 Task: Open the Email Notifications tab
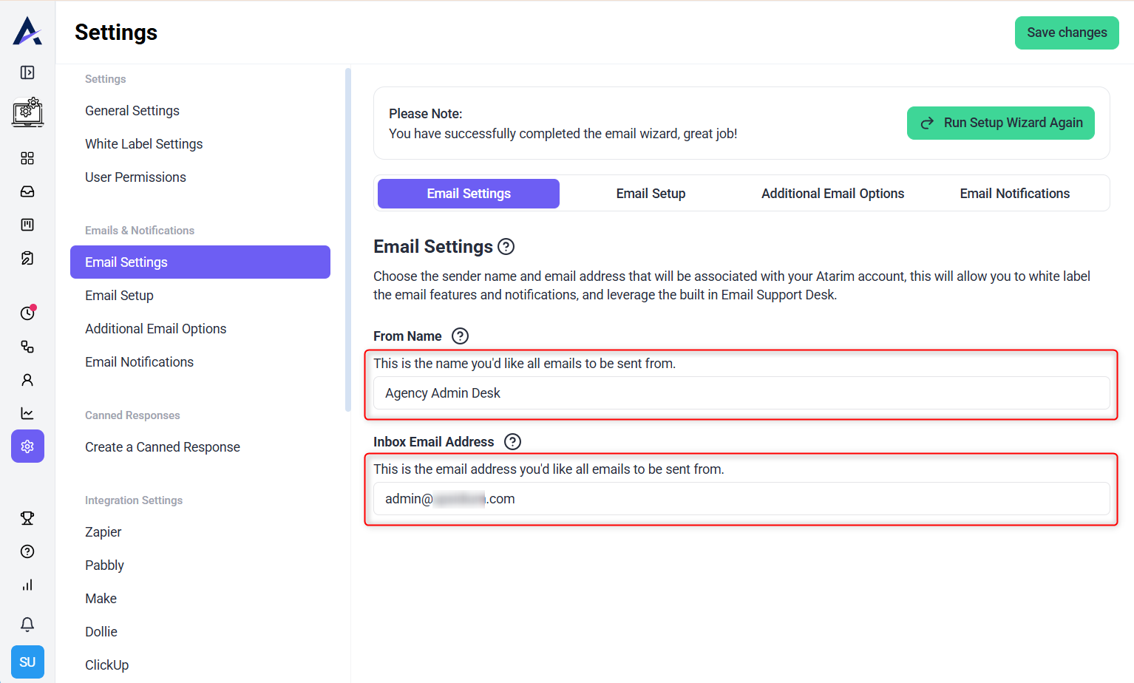pyautogui.click(x=1014, y=194)
